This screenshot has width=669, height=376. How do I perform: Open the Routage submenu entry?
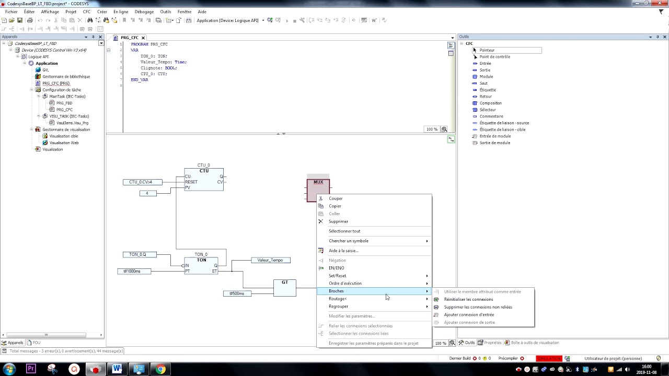[x=374, y=299]
